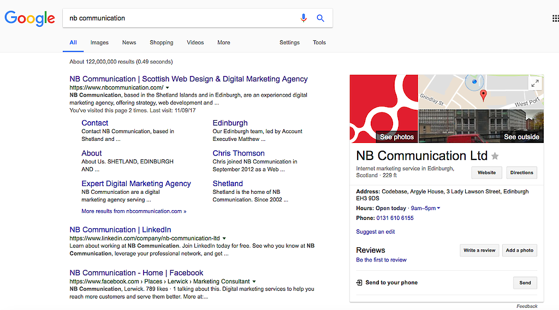559x310 pixels.
Task: Expand opening hours 9am–5pm dropdown
Action: (x=425, y=208)
